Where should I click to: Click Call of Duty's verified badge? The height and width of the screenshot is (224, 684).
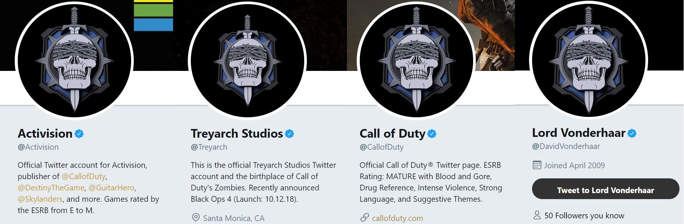tap(432, 133)
